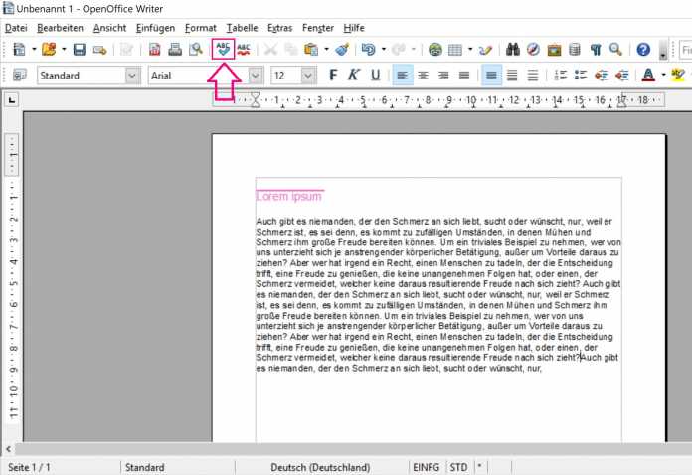Open Find & Replace binoculars icon
Viewport: 692px width, 475px height.
pos(513,49)
